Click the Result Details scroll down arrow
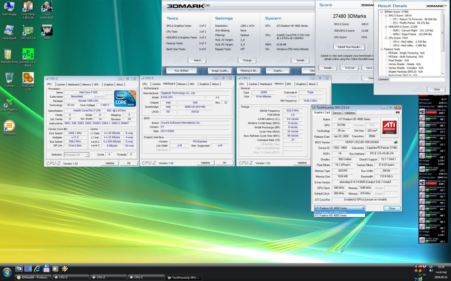451x281 pixels. pos(443,73)
